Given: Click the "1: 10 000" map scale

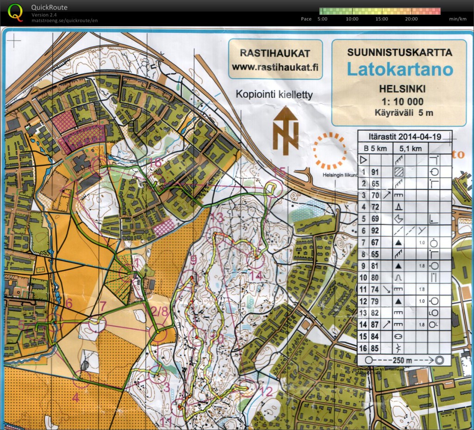Looking at the screenshot, I should (x=402, y=101).
